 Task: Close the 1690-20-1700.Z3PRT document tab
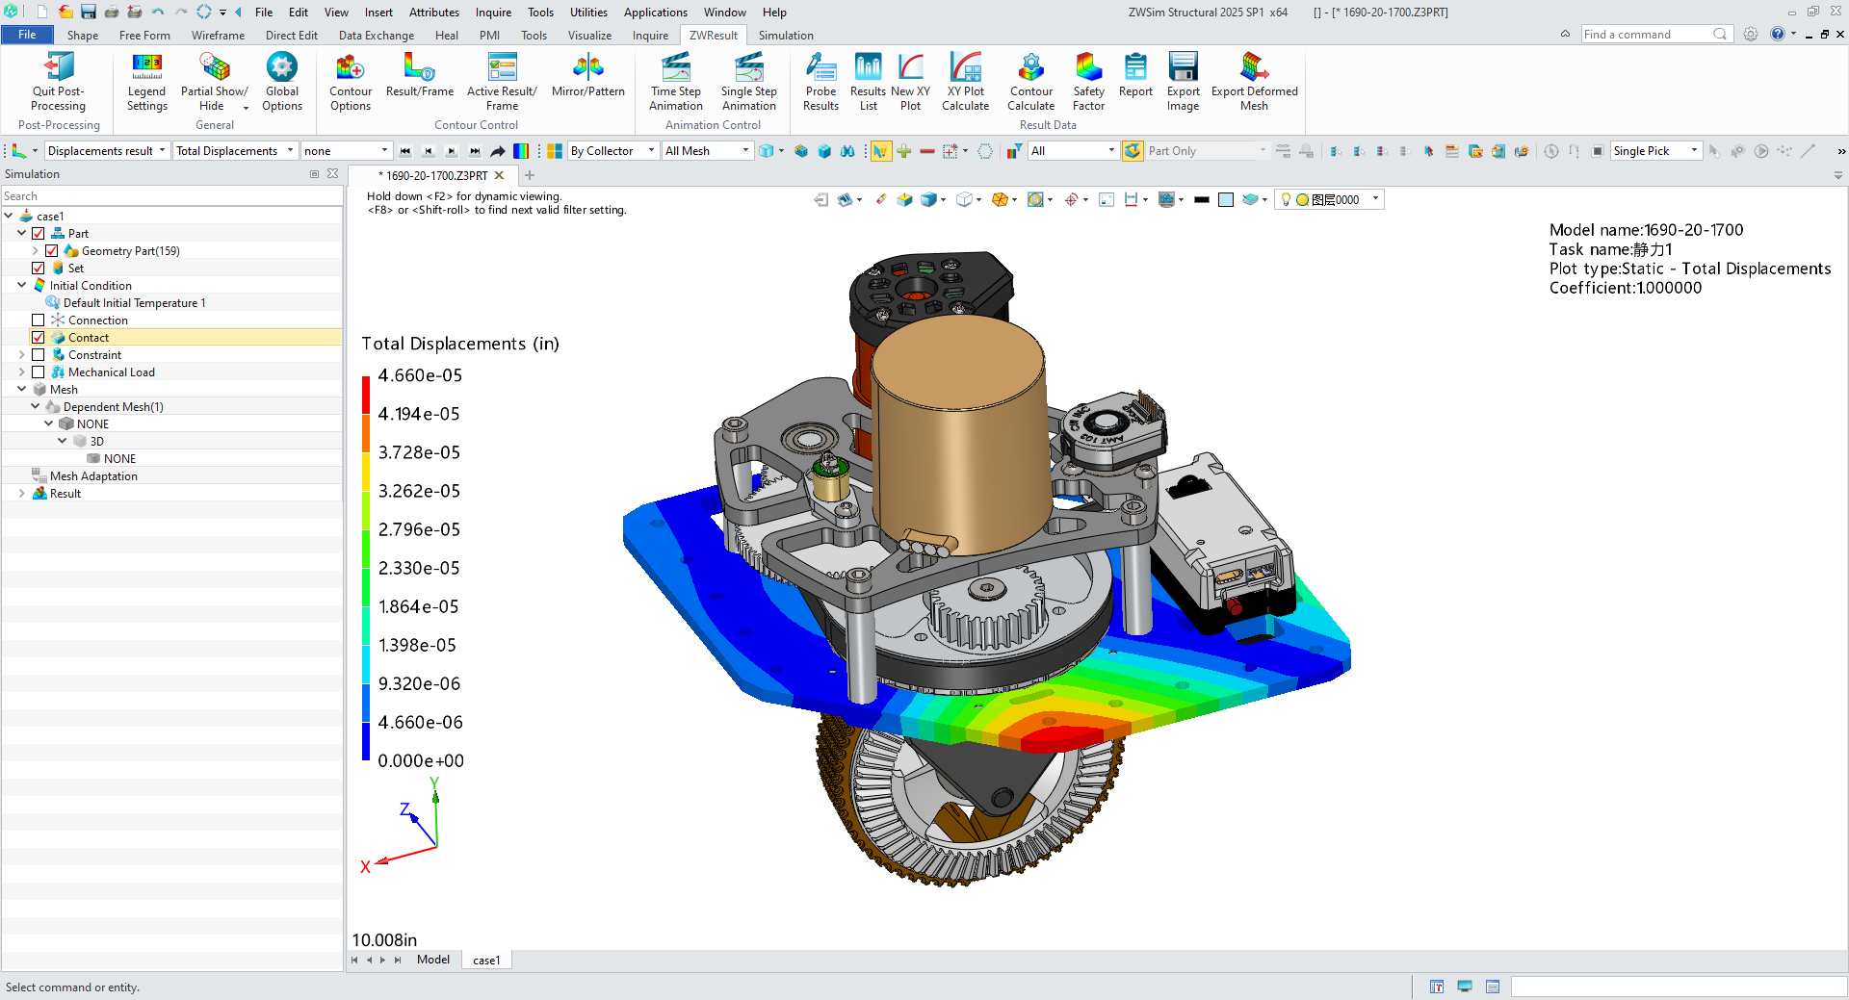click(x=499, y=176)
